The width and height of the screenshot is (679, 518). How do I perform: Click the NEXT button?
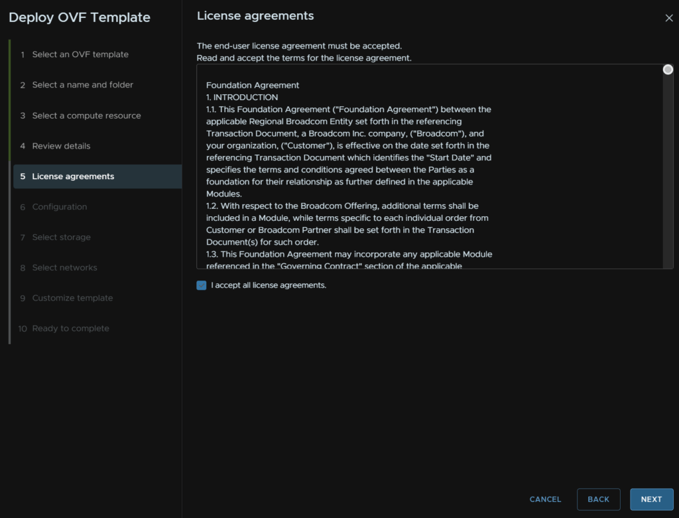(651, 499)
